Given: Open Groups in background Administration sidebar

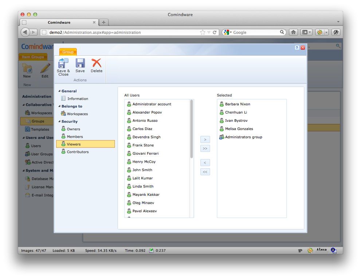Looking at the screenshot, I should click(37, 121).
